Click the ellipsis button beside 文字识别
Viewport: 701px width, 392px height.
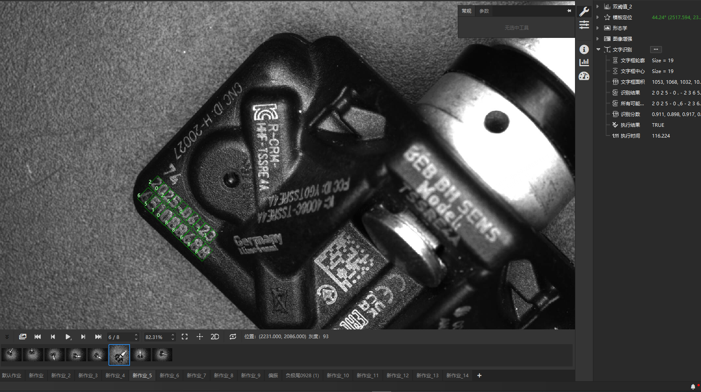click(x=656, y=49)
